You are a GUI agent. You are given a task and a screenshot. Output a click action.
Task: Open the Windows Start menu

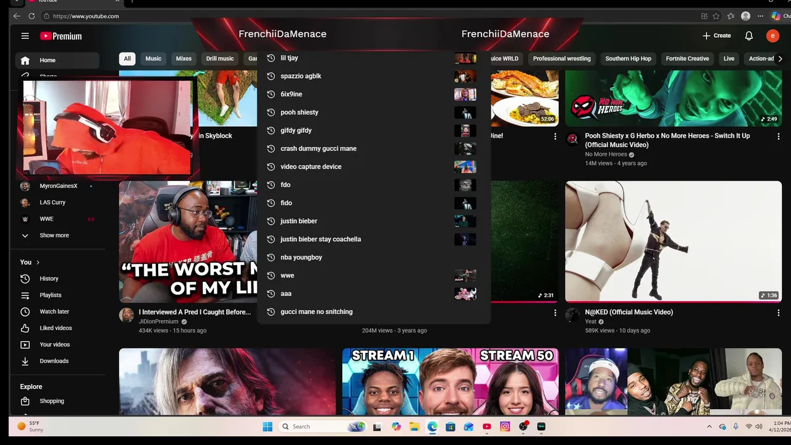(x=268, y=426)
